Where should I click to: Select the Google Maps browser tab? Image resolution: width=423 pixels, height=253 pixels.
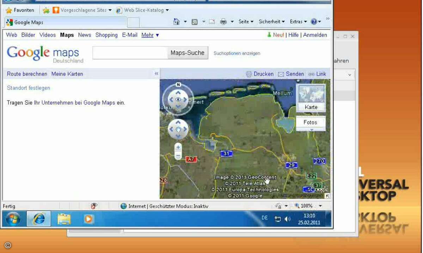(66, 22)
